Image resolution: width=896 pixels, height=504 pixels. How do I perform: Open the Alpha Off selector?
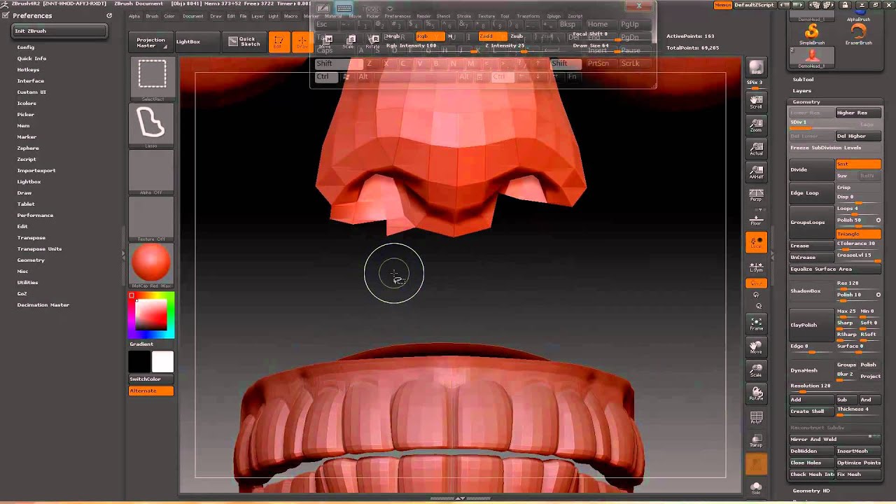[151, 172]
